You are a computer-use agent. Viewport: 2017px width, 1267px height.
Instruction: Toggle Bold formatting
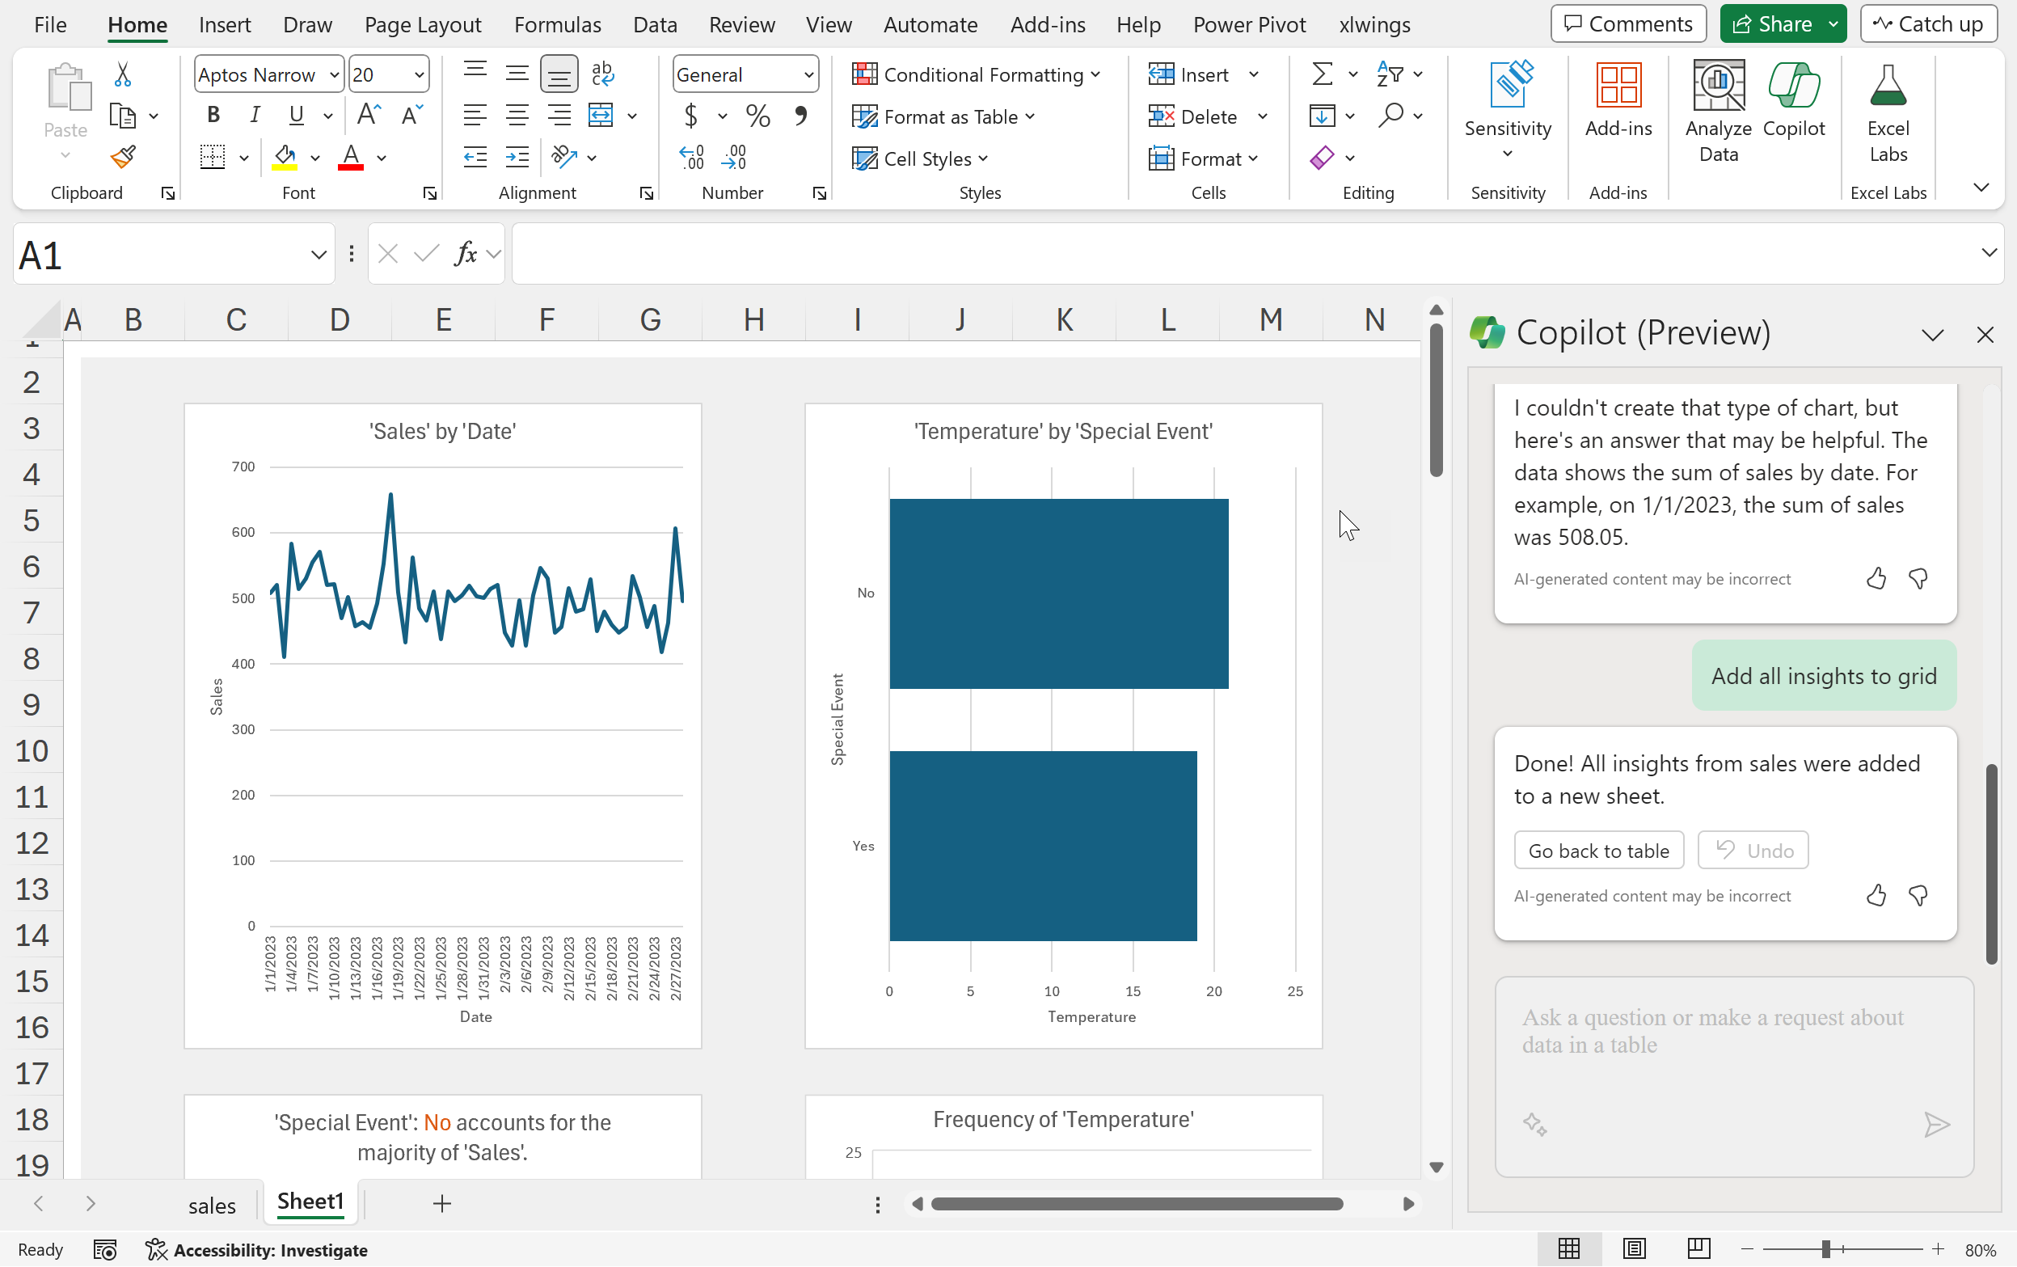213,116
